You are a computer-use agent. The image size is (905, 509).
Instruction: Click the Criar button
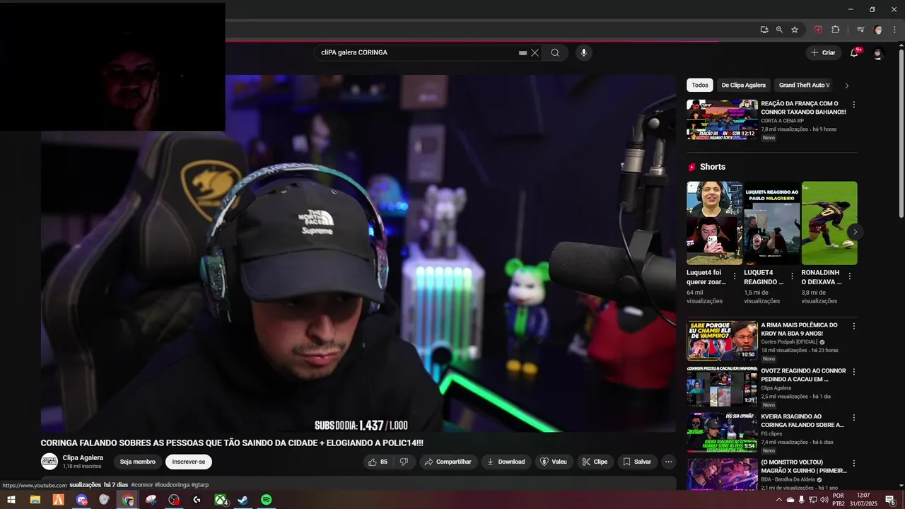(x=823, y=52)
